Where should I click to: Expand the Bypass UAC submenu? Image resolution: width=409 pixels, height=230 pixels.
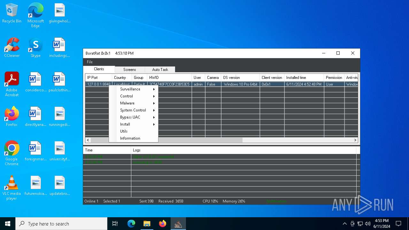tap(134, 117)
